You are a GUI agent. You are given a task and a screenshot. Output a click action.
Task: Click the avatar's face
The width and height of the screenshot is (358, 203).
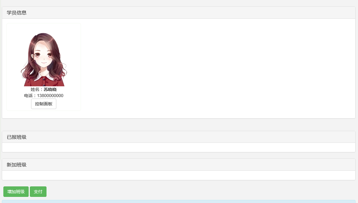tap(43, 56)
